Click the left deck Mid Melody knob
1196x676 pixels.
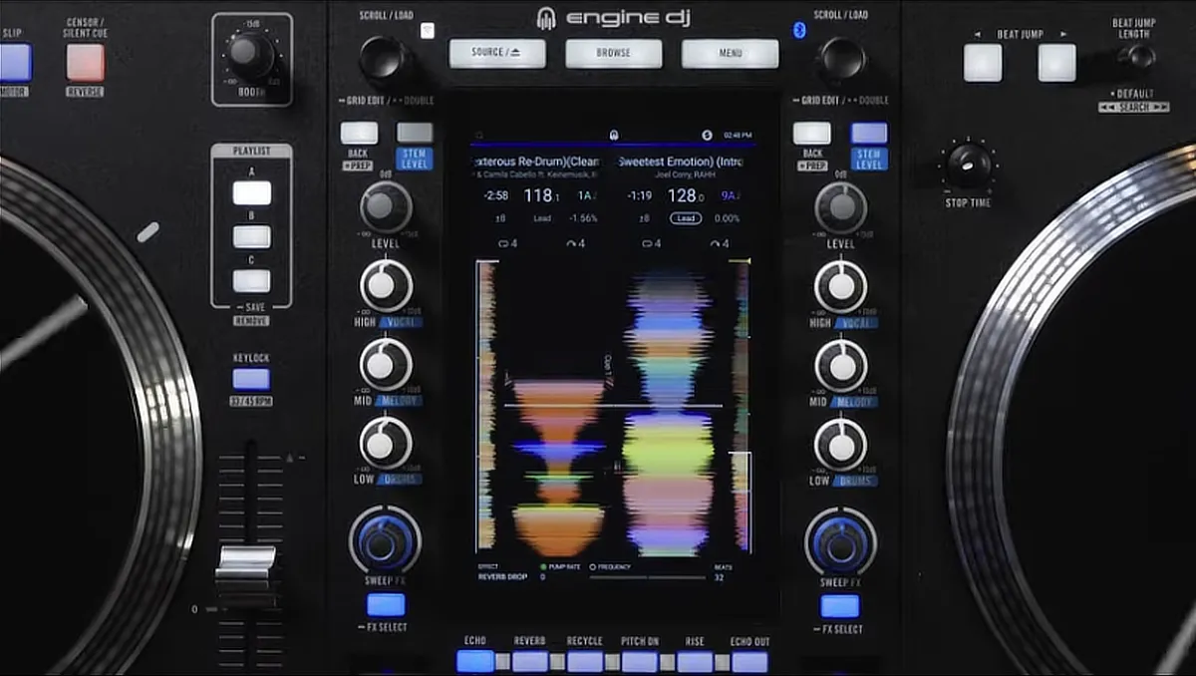(x=386, y=364)
